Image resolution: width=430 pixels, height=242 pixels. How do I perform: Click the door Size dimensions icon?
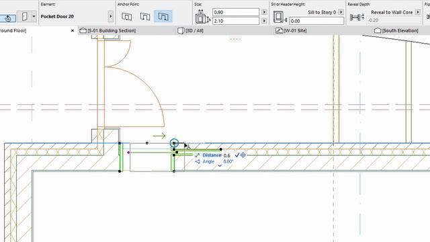202,17
